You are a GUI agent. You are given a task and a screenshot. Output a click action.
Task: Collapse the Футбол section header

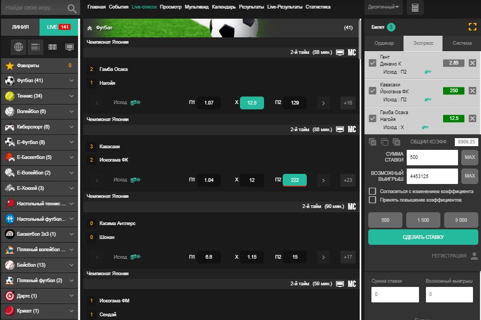(90, 28)
